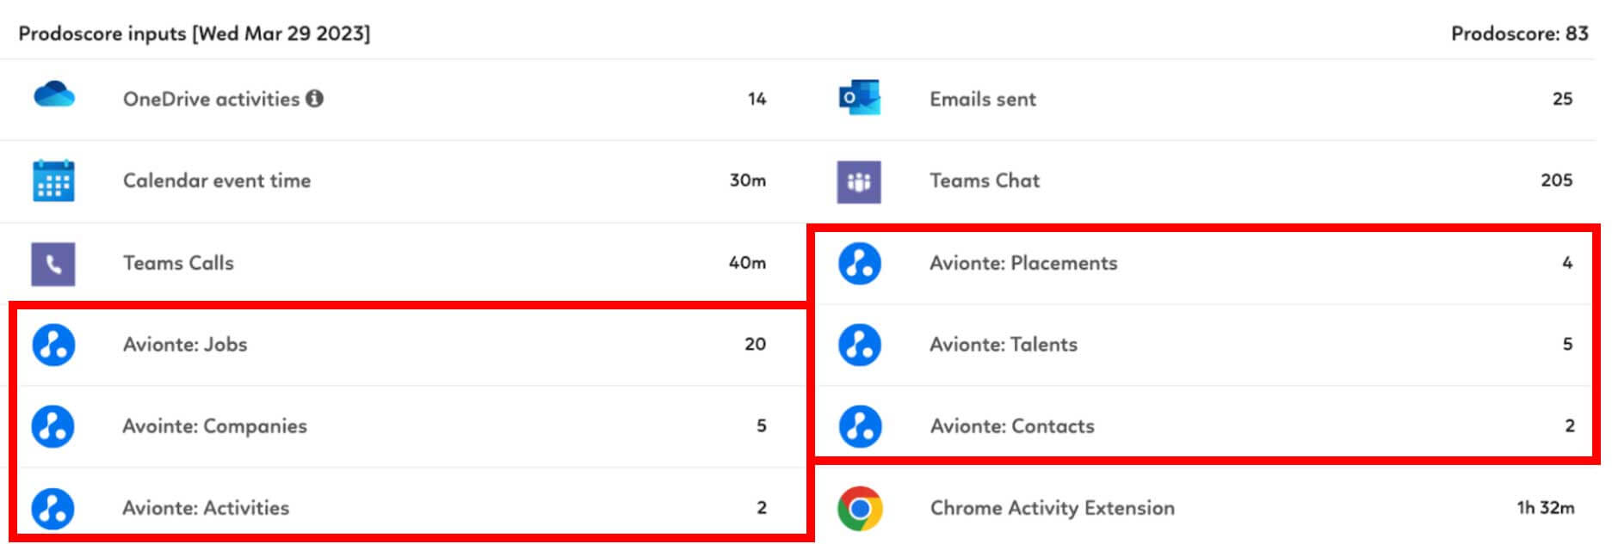Select the Avionte: Activities label
The height and width of the screenshot is (544, 1612).
(206, 508)
